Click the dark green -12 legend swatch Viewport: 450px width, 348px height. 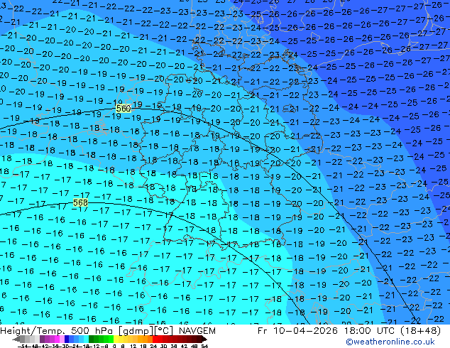(x=92, y=339)
